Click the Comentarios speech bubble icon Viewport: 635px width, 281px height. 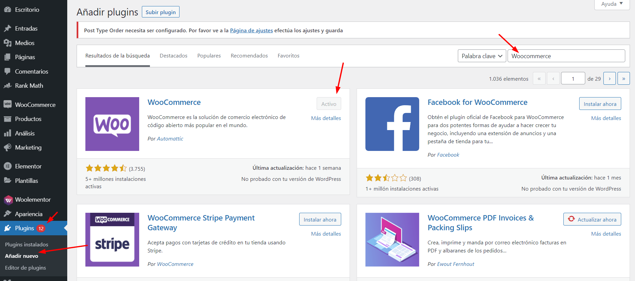7,71
